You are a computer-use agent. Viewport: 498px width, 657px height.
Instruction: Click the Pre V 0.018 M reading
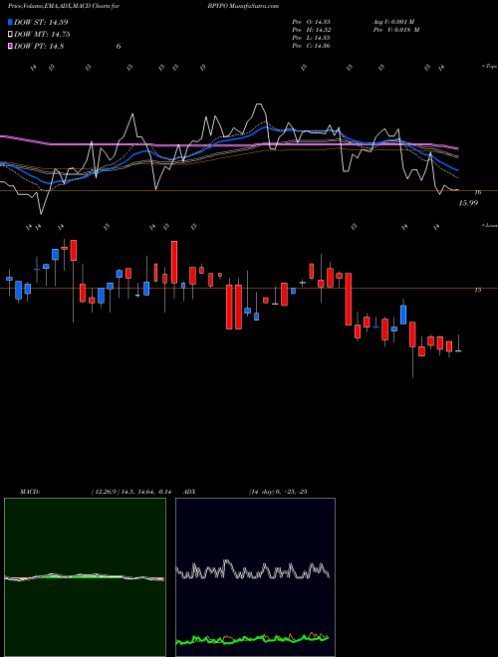pos(396,30)
